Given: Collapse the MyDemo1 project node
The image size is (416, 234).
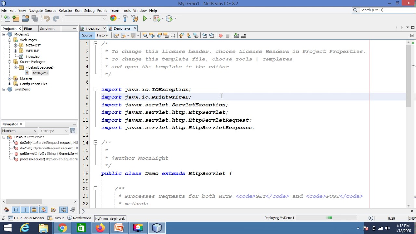Looking at the screenshot, I should 4,34.
